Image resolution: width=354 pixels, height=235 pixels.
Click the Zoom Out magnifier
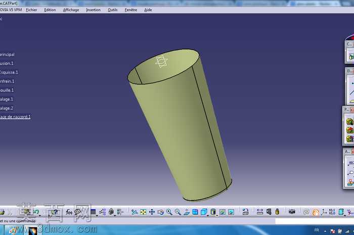coord(178,212)
